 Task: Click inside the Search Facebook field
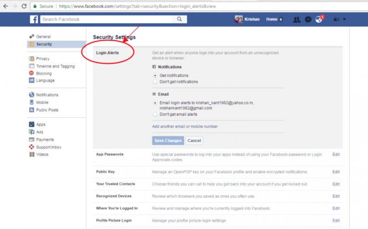point(106,19)
